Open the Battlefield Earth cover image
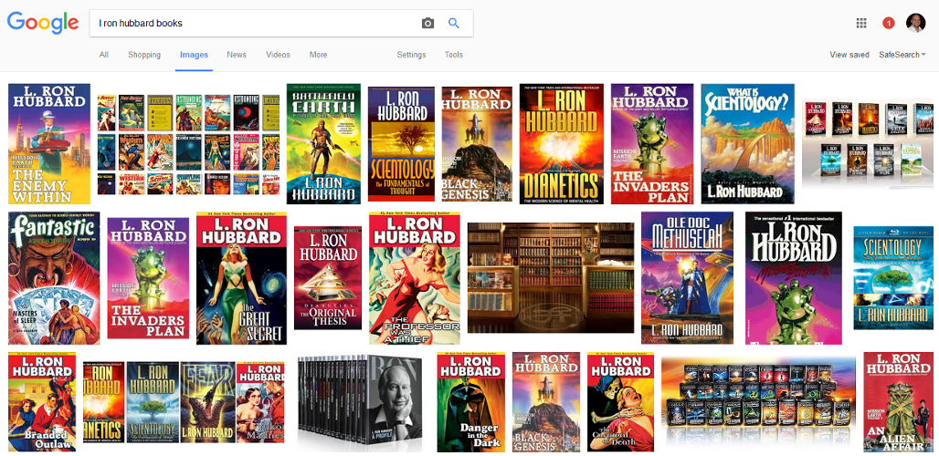This screenshot has height=456, width=939. pos(323,144)
